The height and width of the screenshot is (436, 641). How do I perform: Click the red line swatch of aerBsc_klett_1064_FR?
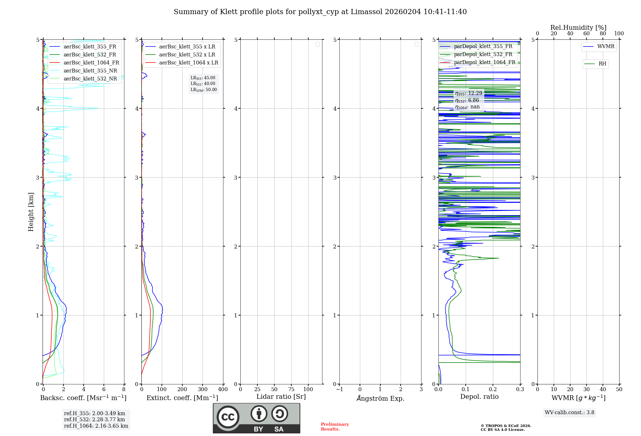click(x=55, y=63)
